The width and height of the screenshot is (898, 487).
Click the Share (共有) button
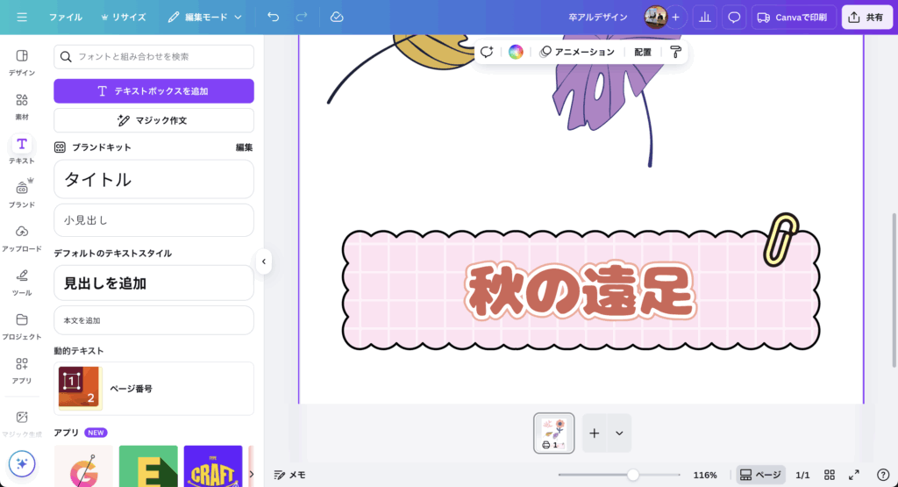(x=866, y=17)
